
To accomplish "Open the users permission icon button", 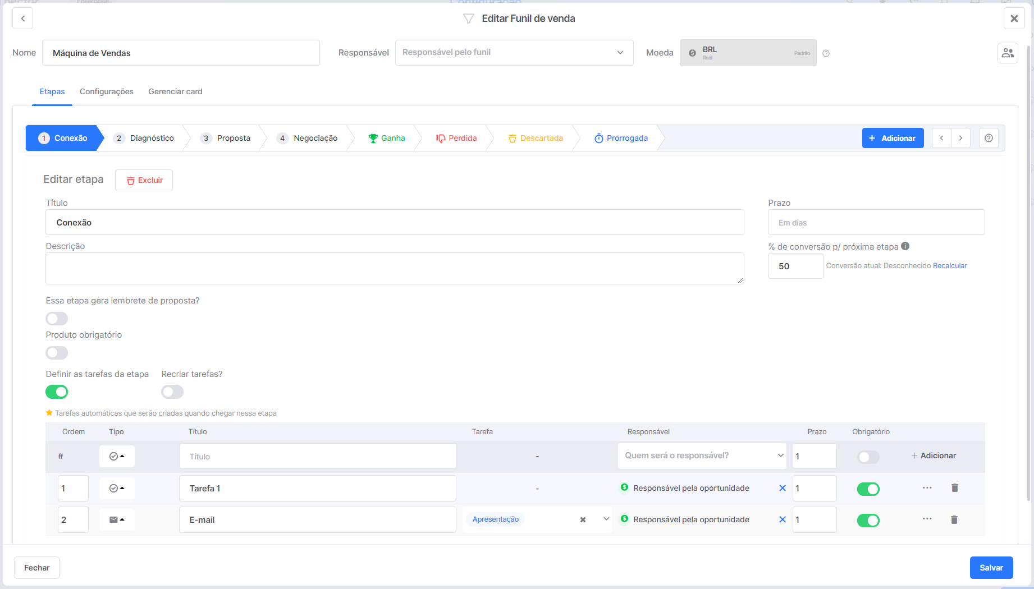I will tap(1008, 53).
